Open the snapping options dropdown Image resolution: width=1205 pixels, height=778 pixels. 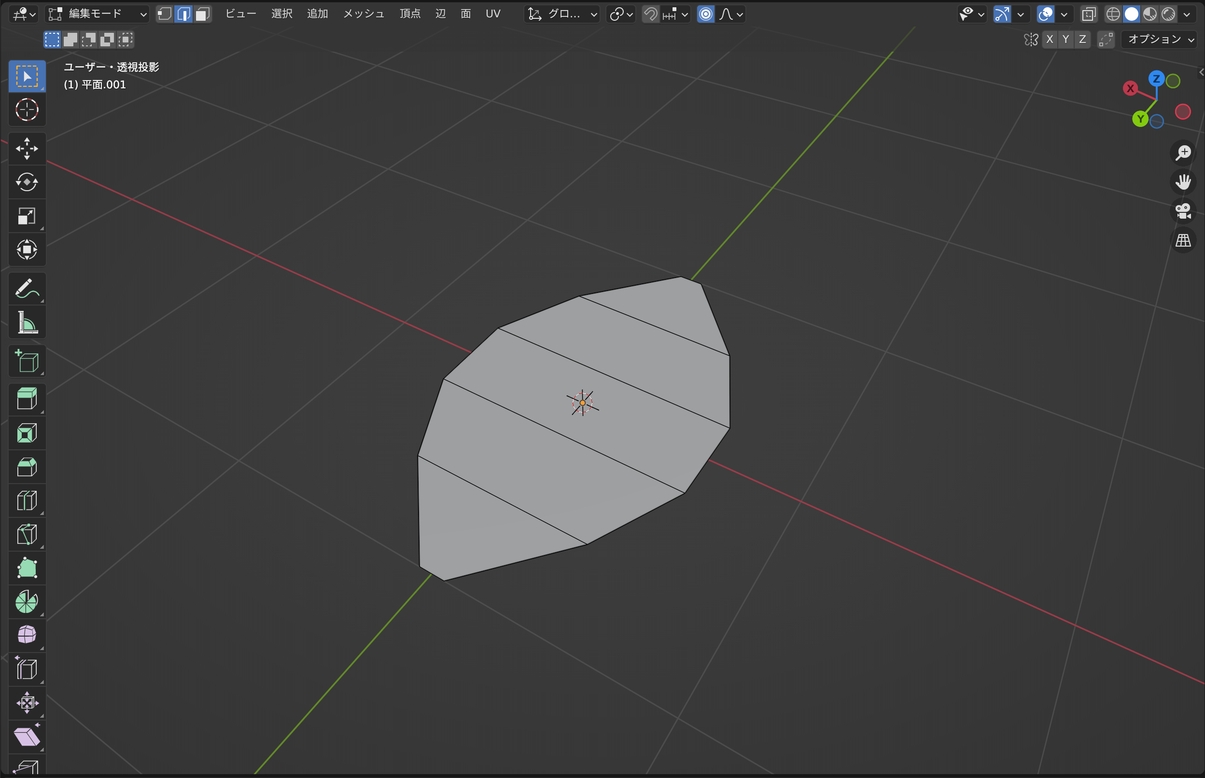pyautogui.click(x=675, y=14)
